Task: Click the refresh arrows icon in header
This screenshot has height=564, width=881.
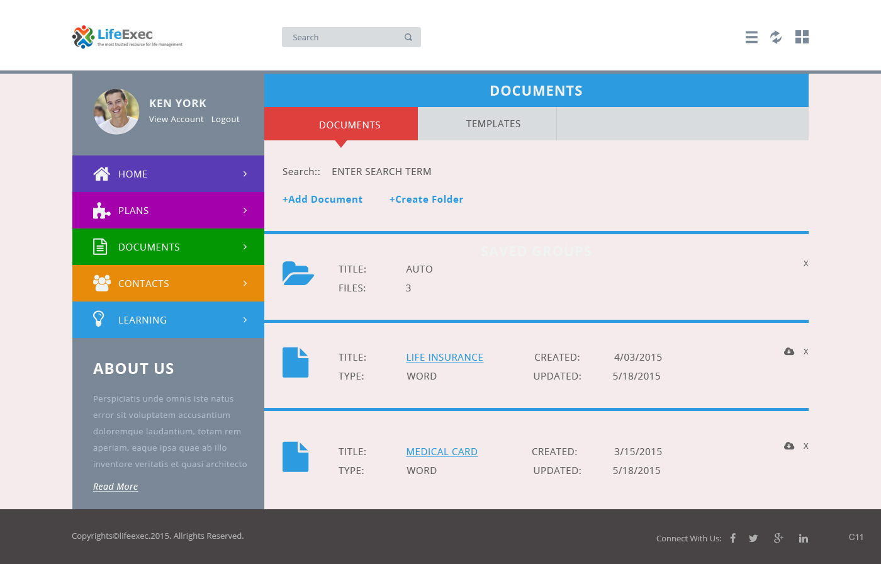Action: (776, 37)
